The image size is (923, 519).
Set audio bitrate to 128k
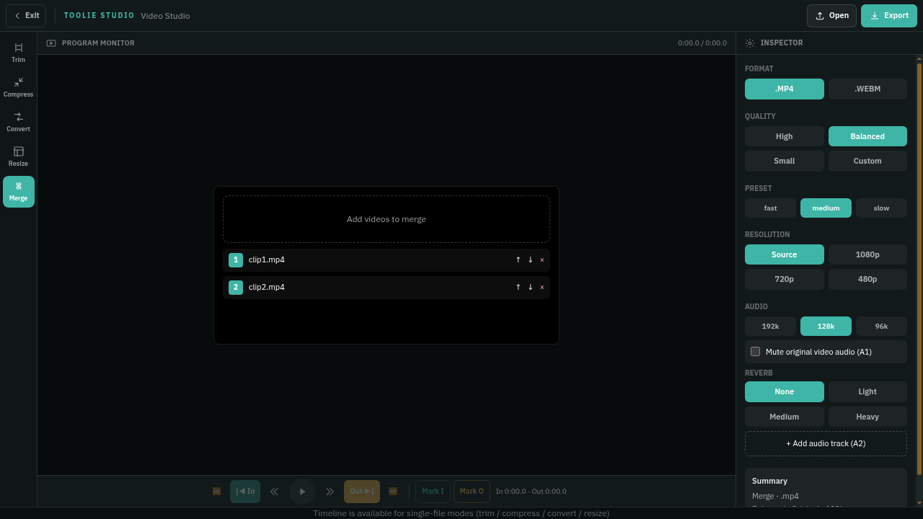tap(826, 326)
